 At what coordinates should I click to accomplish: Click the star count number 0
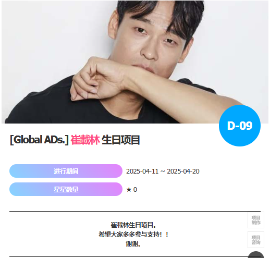(135, 190)
